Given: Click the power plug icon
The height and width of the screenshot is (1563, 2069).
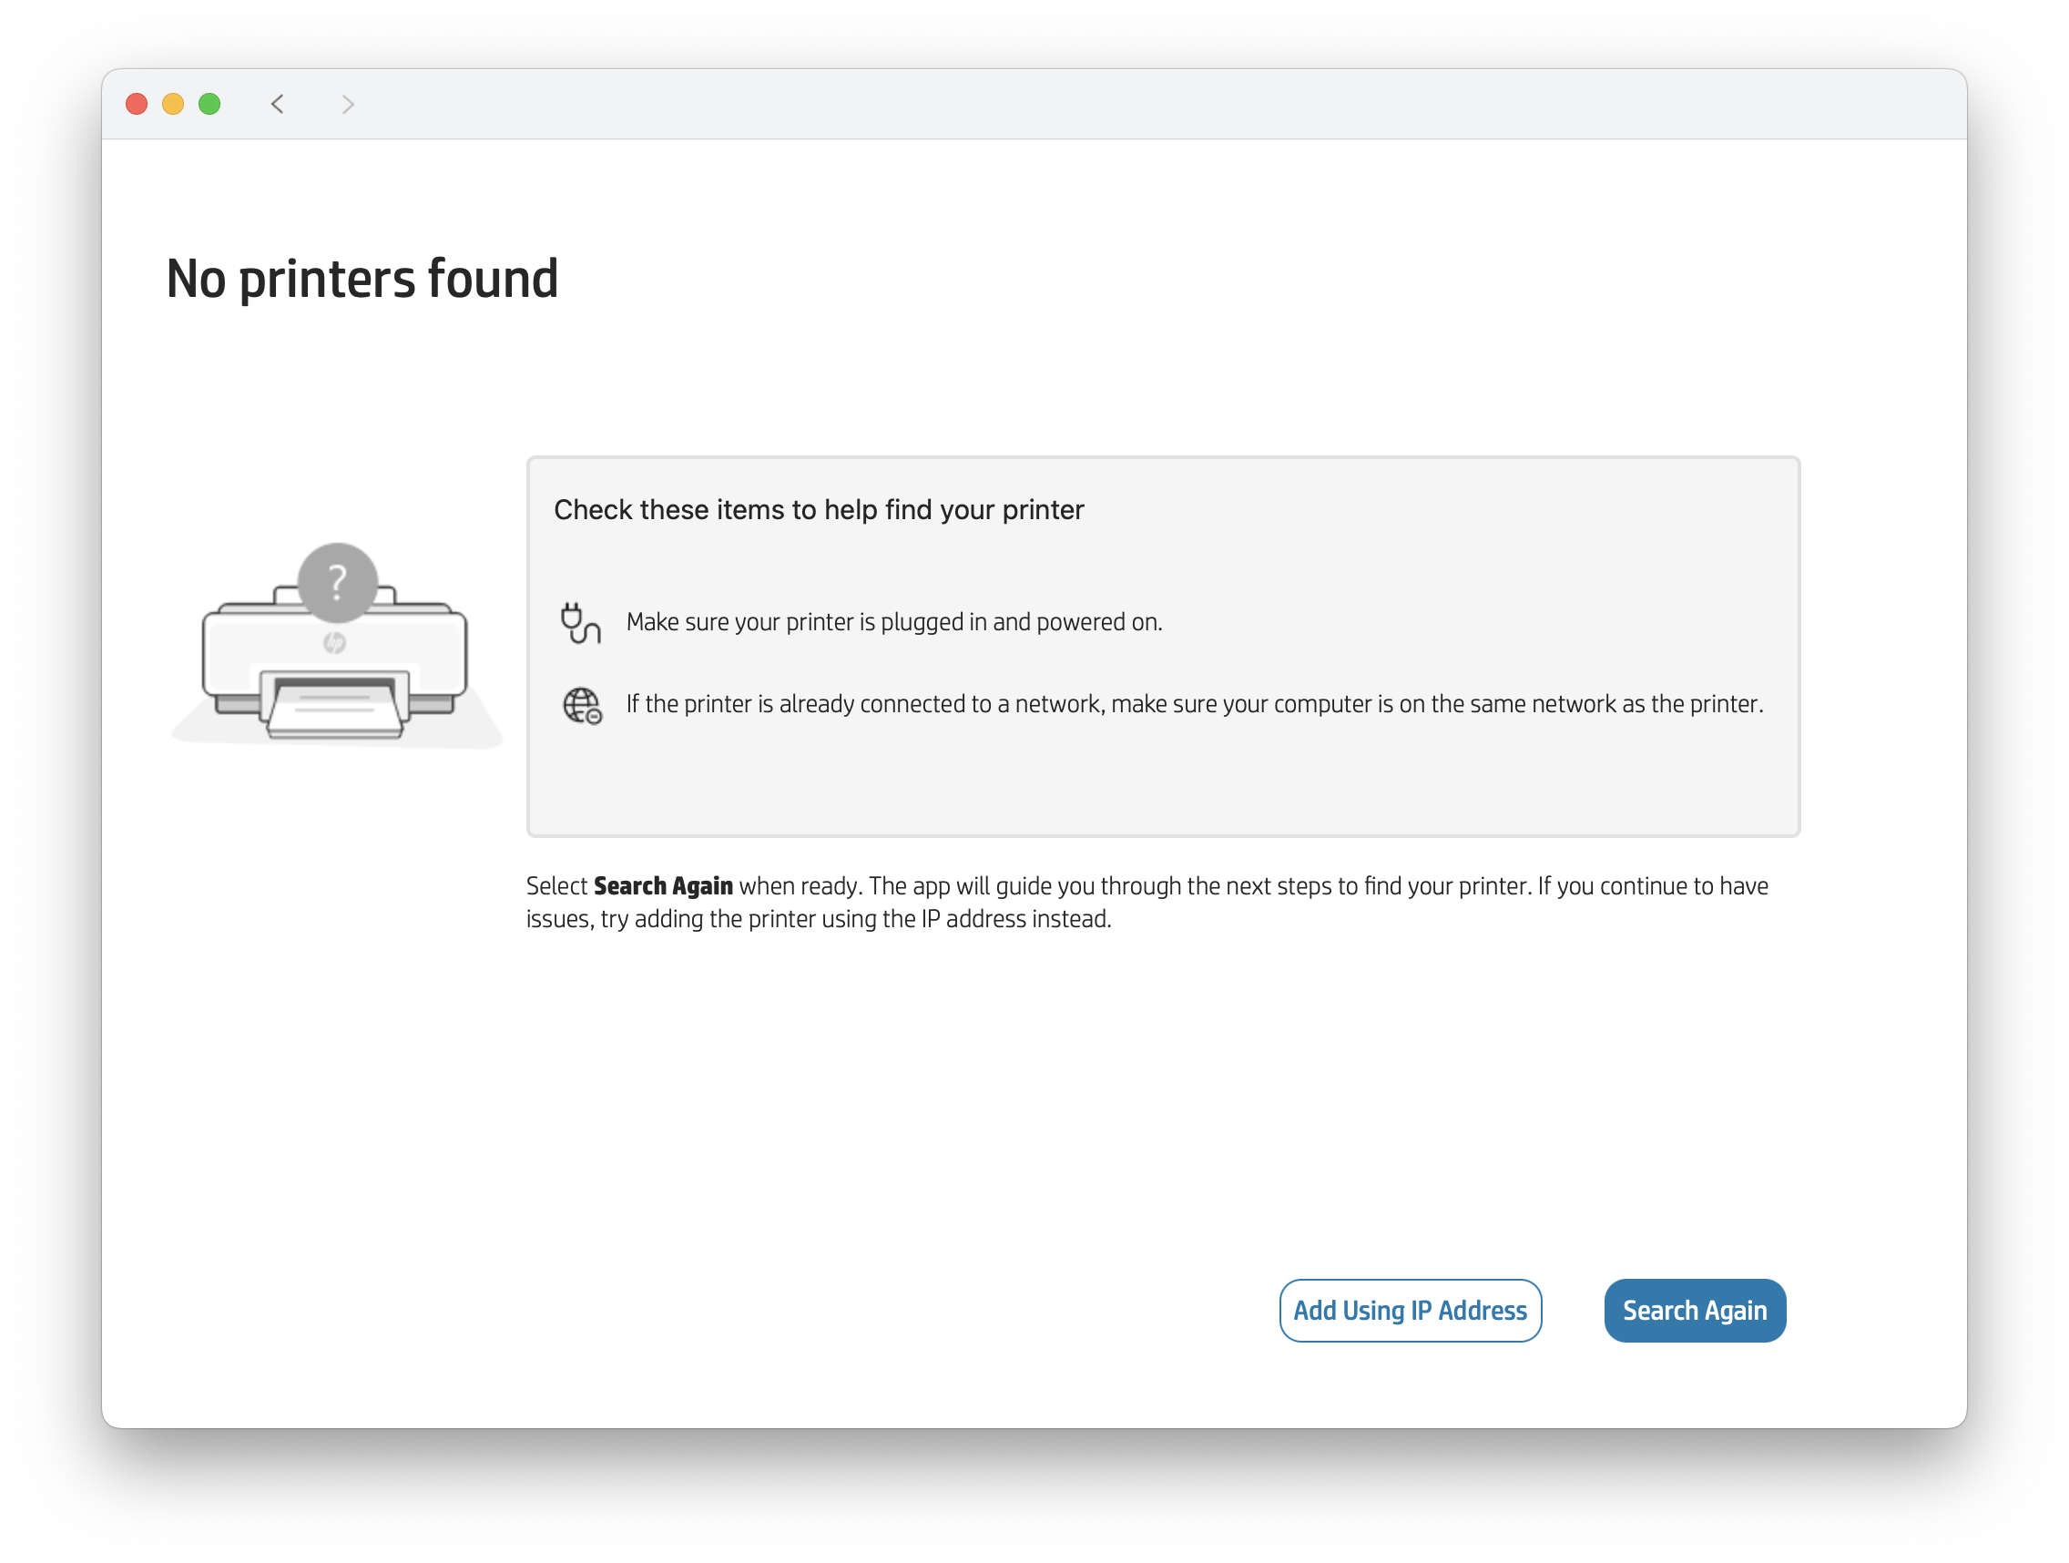Looking at the screenshot, I should pyautogui.click(x=580, y=623).
